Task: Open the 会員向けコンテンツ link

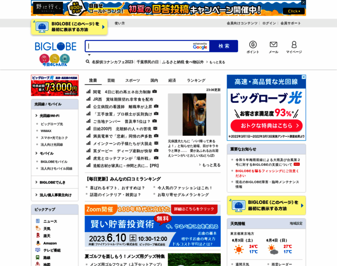Action: [x=242, y=23]
